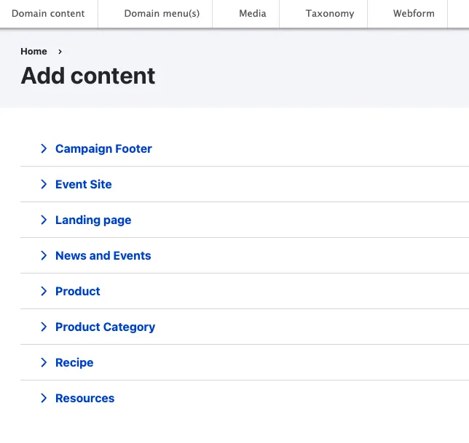This screenshot has height=443, width=469.
Task: Select the Landing page content type
Action: pyautogui.click(x=93, y=220)
